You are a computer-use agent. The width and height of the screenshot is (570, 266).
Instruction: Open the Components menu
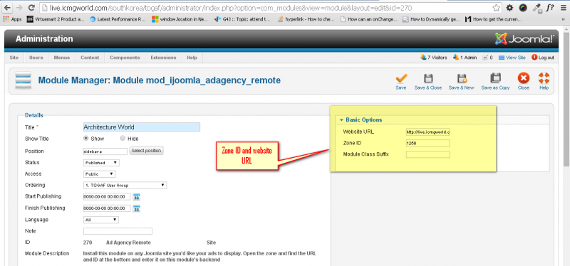[125, 58]
